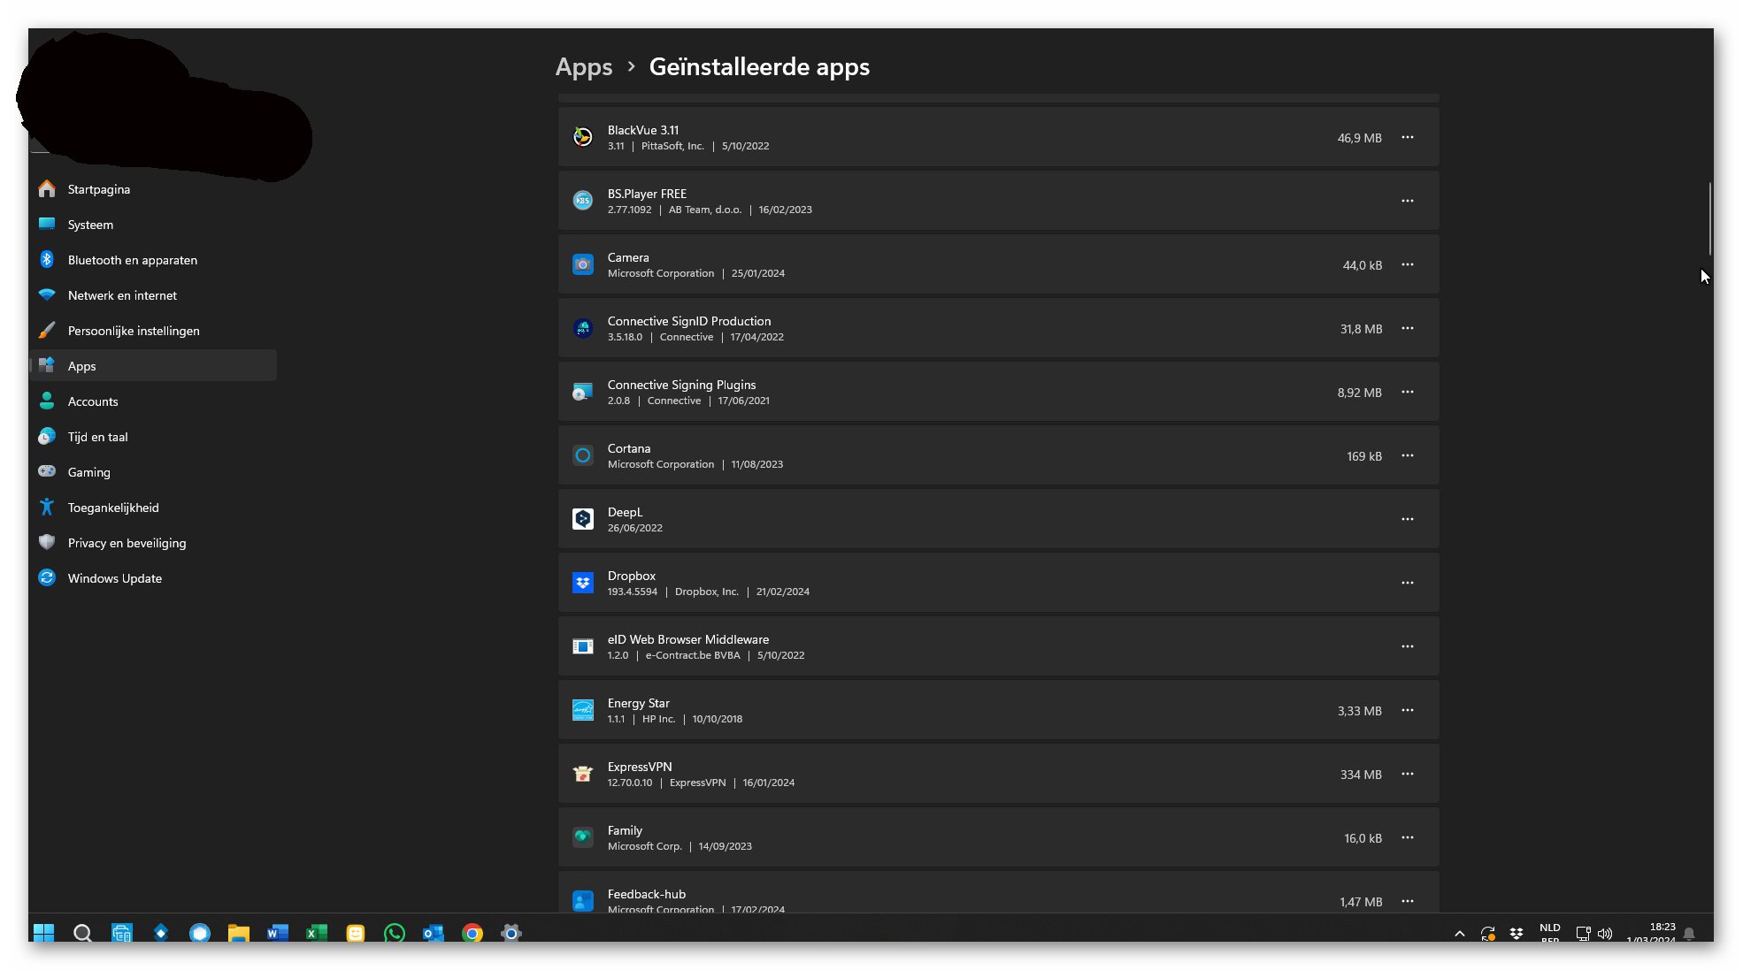Click the DeepL app icon

582,520
